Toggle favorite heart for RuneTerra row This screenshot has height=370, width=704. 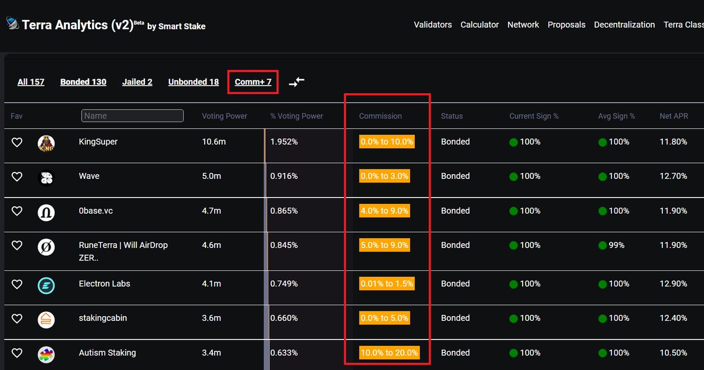click(x=17, y=246)
